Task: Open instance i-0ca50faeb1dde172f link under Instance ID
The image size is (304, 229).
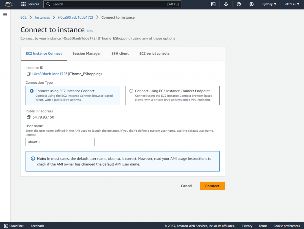Action: click(49, 74)
